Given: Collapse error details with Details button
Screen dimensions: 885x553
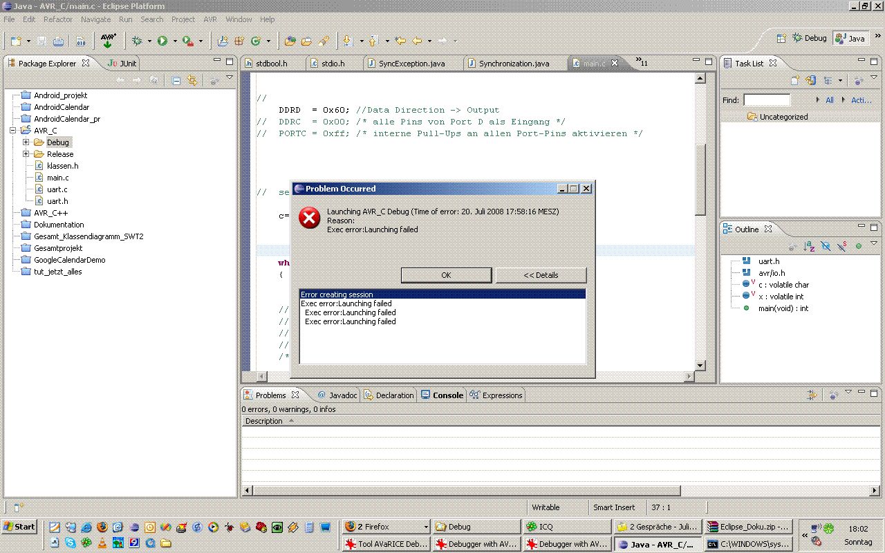Looking at the screenshot, I should pos(541,275).
